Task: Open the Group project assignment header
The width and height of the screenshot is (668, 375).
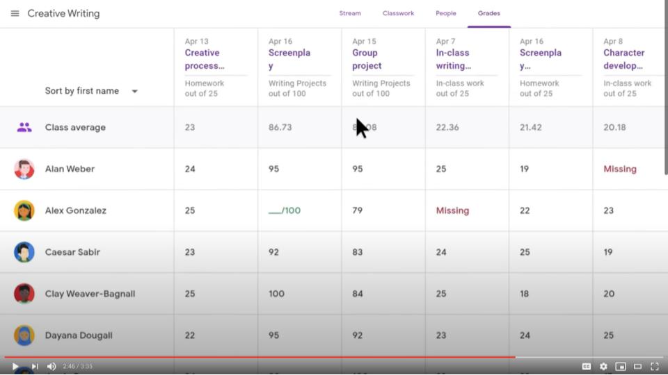Action: (367, 59)
